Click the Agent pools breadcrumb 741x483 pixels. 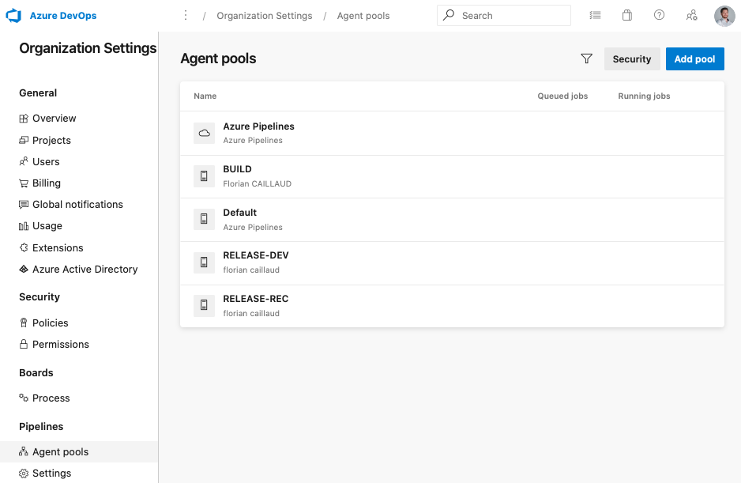point(363,16)
